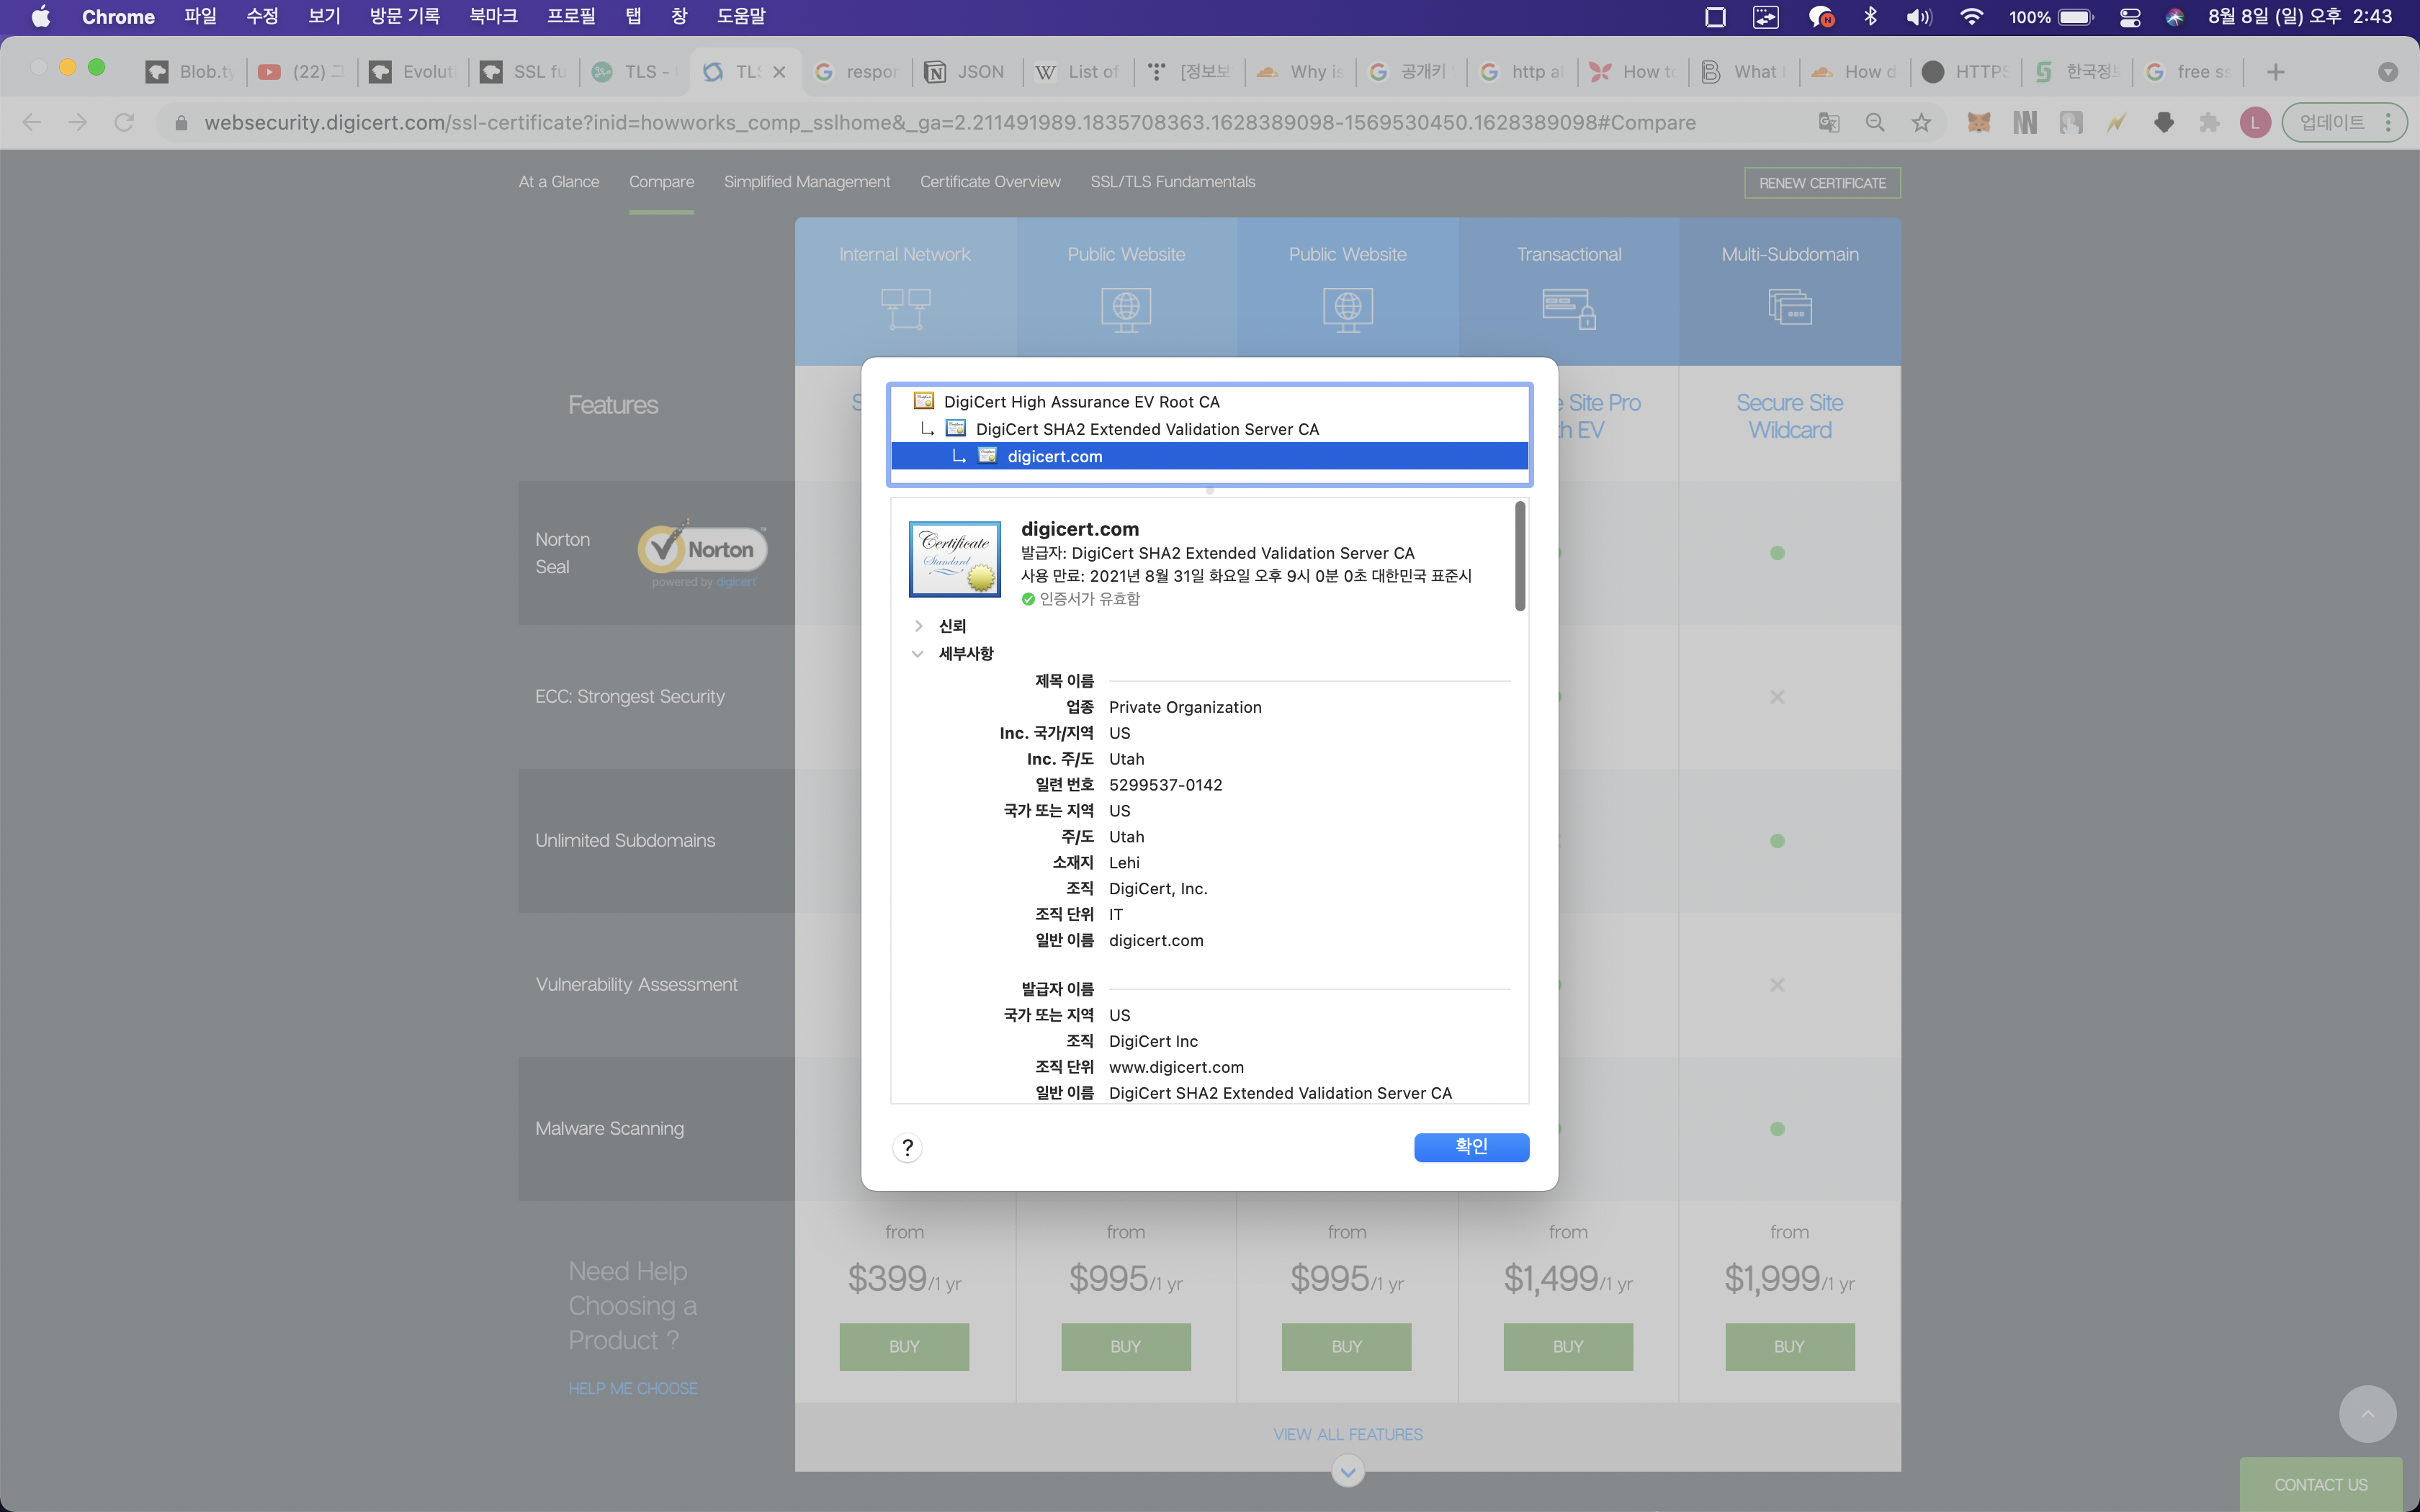Open Chrome tab search dropdown arrow

pyautogui.click(x=2387, y=72)
